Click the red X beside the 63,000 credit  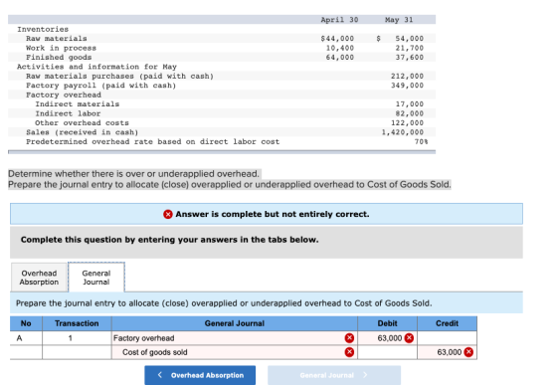(x=468, y=352)
